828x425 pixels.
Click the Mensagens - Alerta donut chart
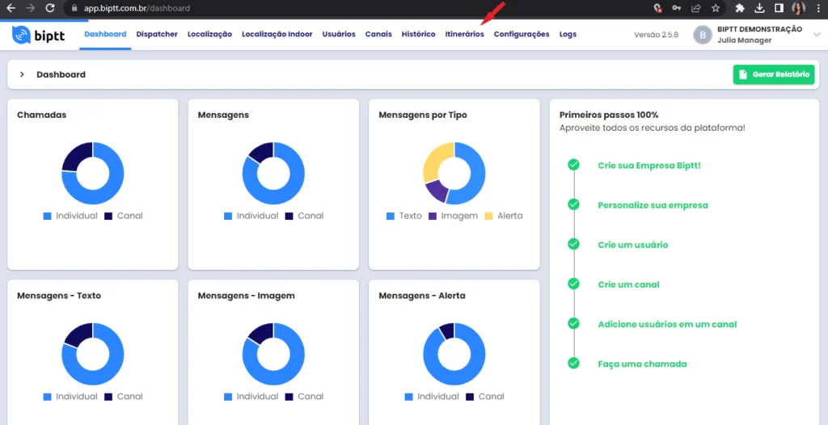point(454,354)
